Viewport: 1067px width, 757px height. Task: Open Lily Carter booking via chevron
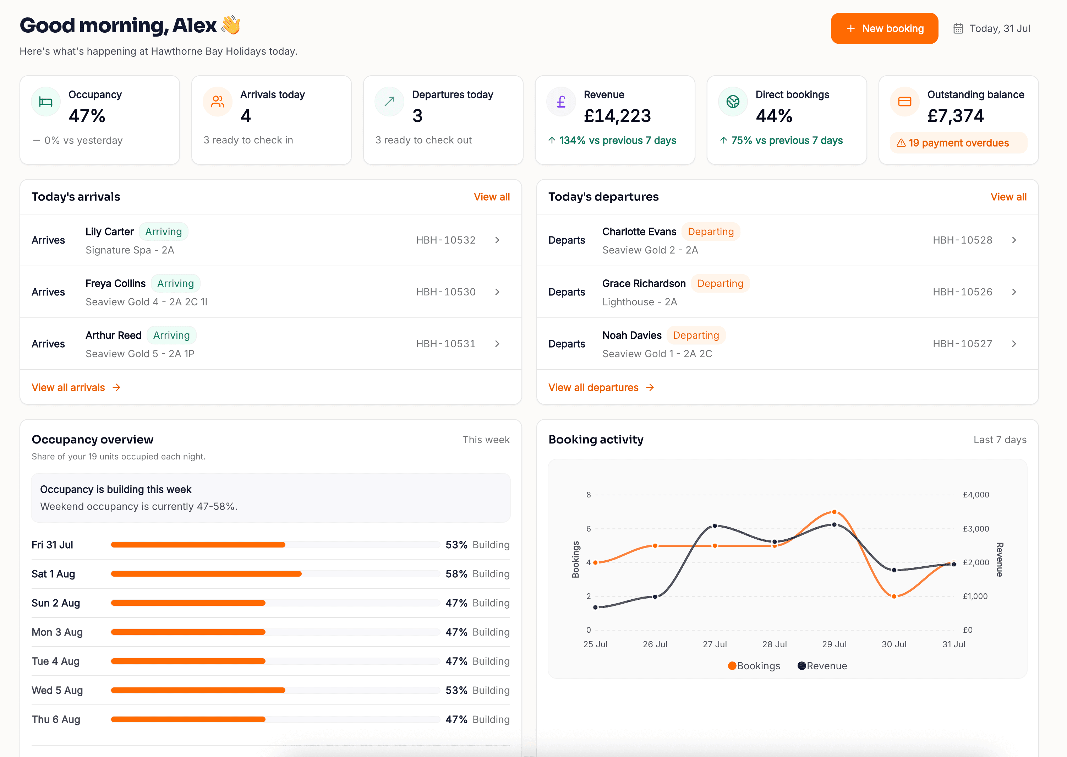[497, 240]
